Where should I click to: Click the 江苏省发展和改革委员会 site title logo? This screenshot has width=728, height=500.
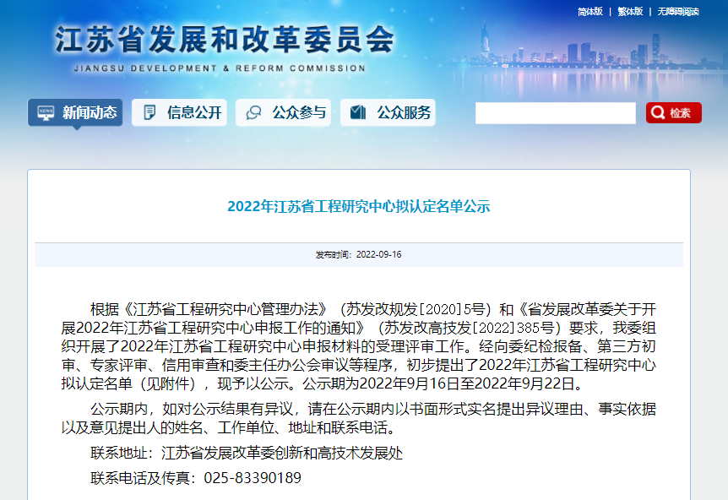coord(225,40)
